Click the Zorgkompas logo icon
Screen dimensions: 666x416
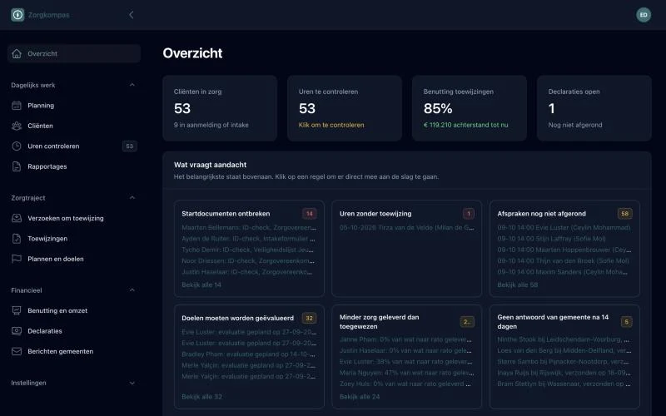[17, 15]
